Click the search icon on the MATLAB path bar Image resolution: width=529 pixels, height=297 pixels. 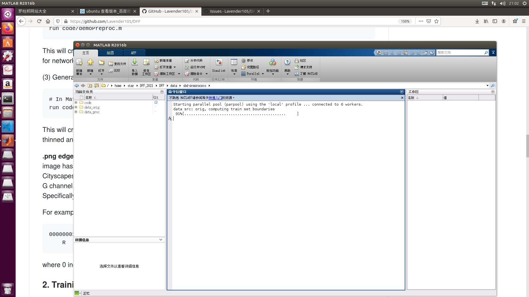(x=493, y=86)
